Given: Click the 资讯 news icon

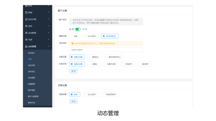Looking at the screenshot, I should (x=26, y=26).
